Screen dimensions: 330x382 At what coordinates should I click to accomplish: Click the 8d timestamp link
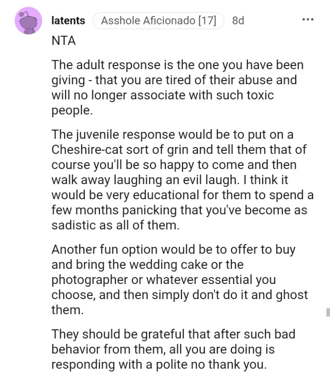[237, 20]
